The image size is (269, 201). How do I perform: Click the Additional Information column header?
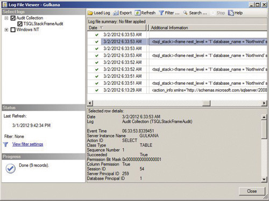(x=208, y=28)
